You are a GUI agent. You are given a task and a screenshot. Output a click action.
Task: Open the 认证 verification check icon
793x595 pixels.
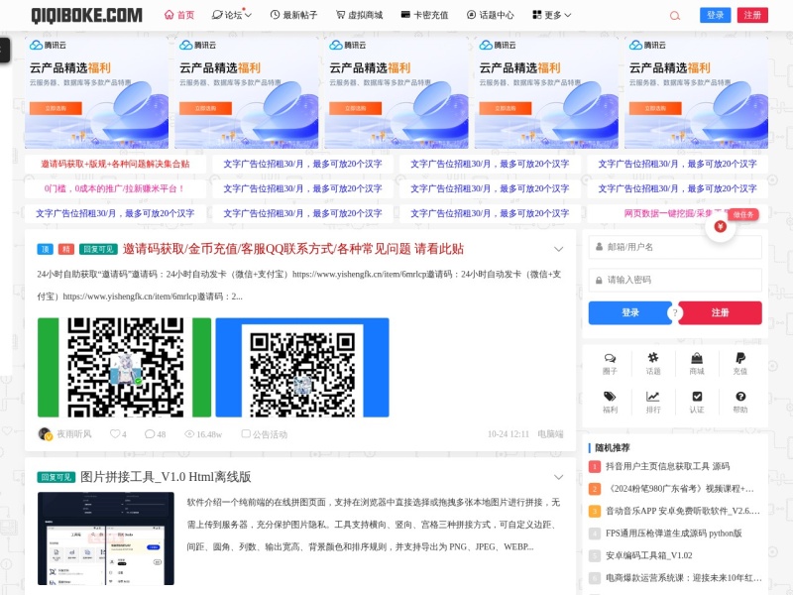click(697, 403)
